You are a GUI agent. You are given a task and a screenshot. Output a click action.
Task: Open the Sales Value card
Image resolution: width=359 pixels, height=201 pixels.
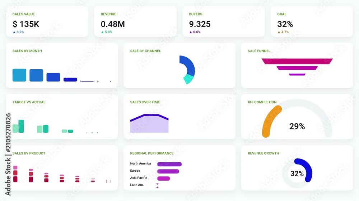coord(47,21)
